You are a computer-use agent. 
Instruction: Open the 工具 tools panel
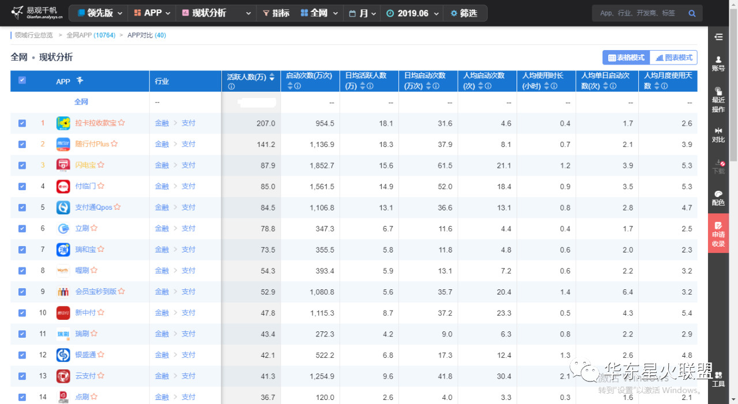click(718, 379)
